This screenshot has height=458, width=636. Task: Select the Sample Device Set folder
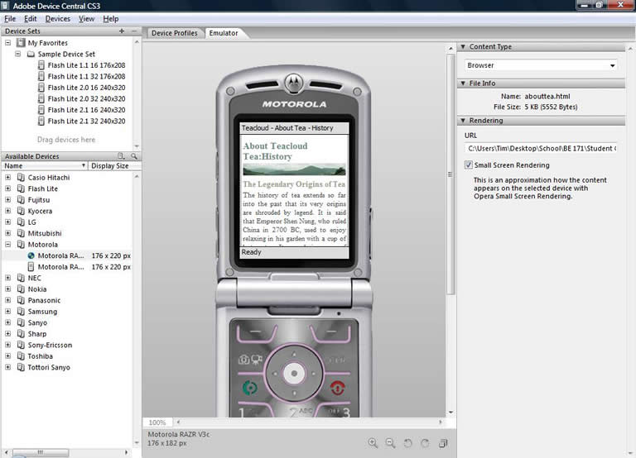[x=61, y=54]
